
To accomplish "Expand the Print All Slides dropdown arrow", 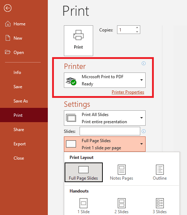I will [142, 118].
